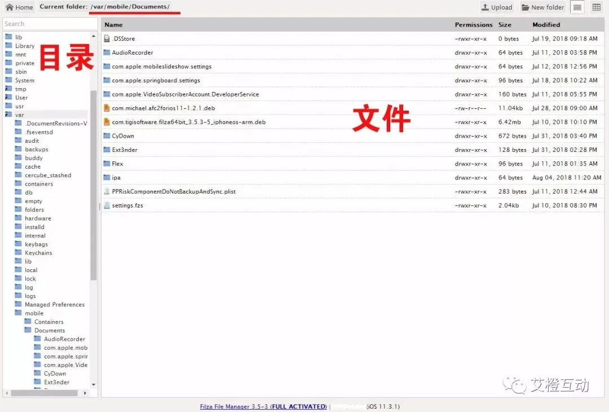Click the buddy folder icon in tree
Viewport: 609px width, 412px height.
point(18,158)
